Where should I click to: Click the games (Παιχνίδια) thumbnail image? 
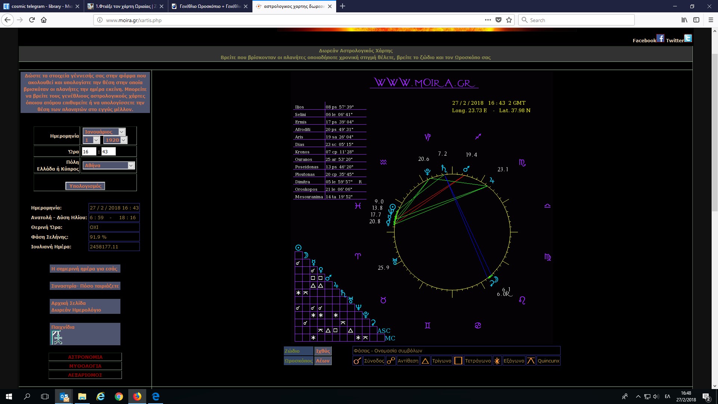click(57, 337)
